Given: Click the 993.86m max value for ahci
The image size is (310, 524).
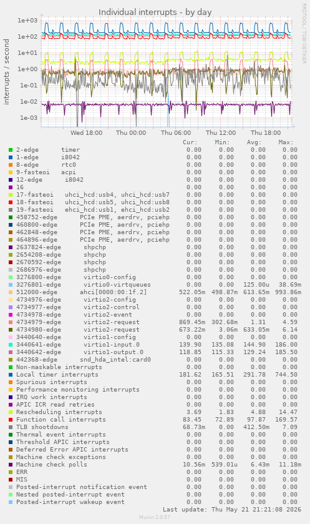Looking at the screenshot, I should coord(288,292).
